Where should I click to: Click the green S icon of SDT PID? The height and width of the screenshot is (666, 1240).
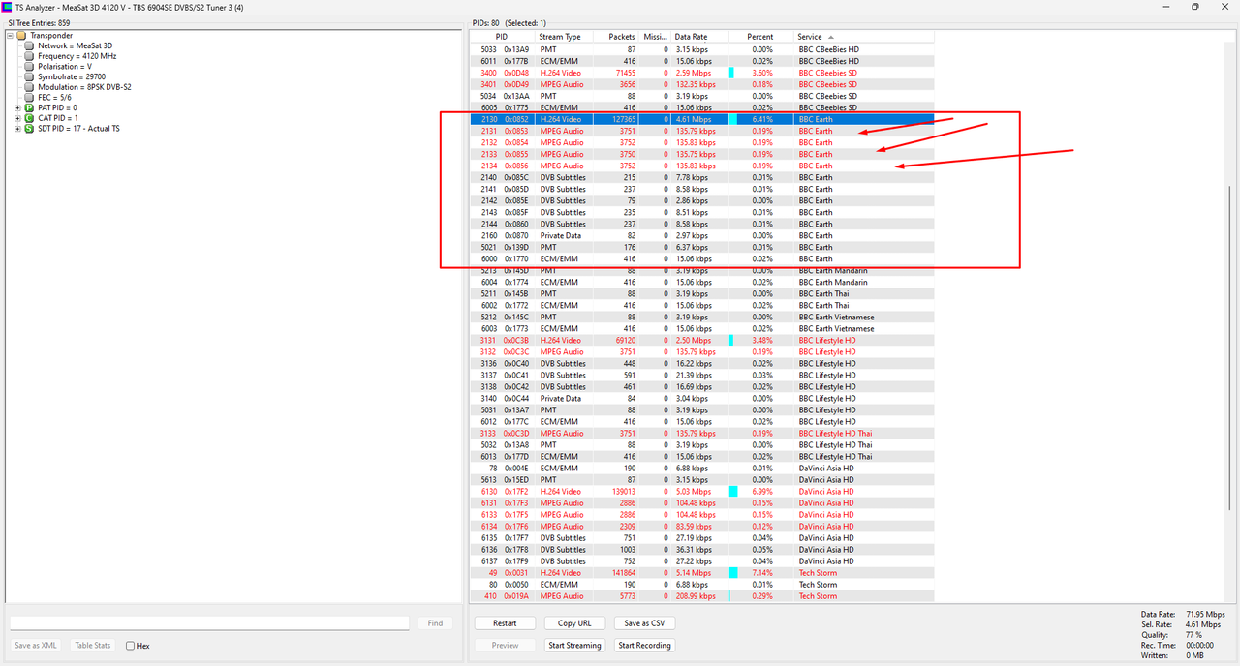(x=29, y=129)
